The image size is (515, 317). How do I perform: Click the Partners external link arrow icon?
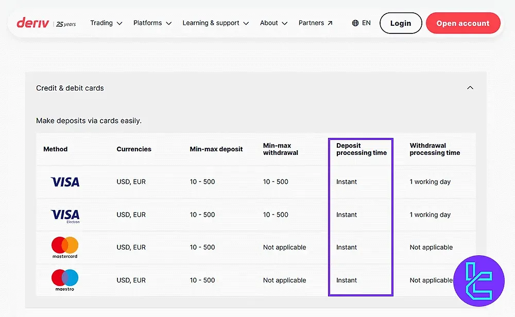330,23
